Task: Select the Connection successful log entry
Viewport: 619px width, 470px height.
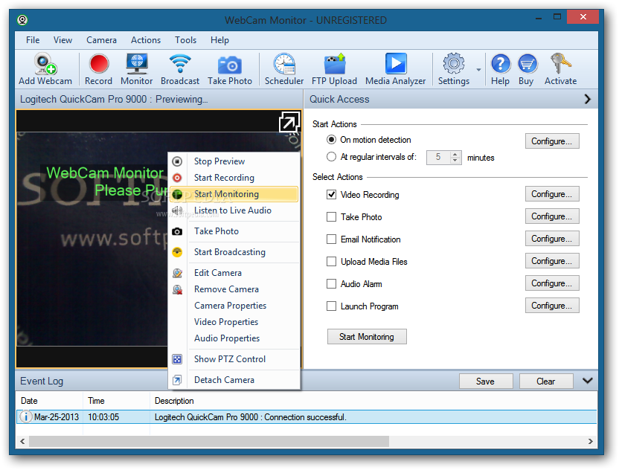Action: (307, 417)
